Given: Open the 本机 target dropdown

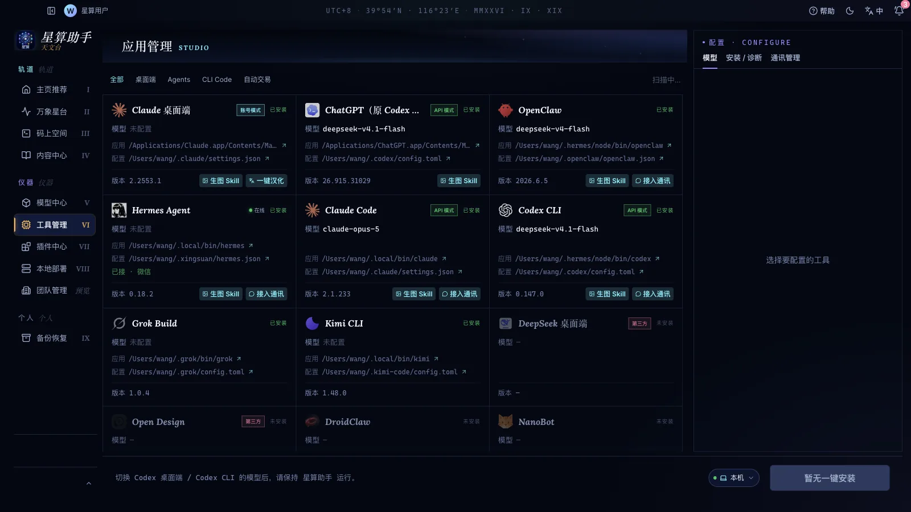Looking at the screenshot, I should tap(734, 478).
